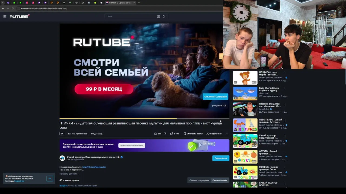This screenshot has height=194, width=346.
Task: Save video via 'Смотреть позже' bookmark
Action: tap(193, 134)
